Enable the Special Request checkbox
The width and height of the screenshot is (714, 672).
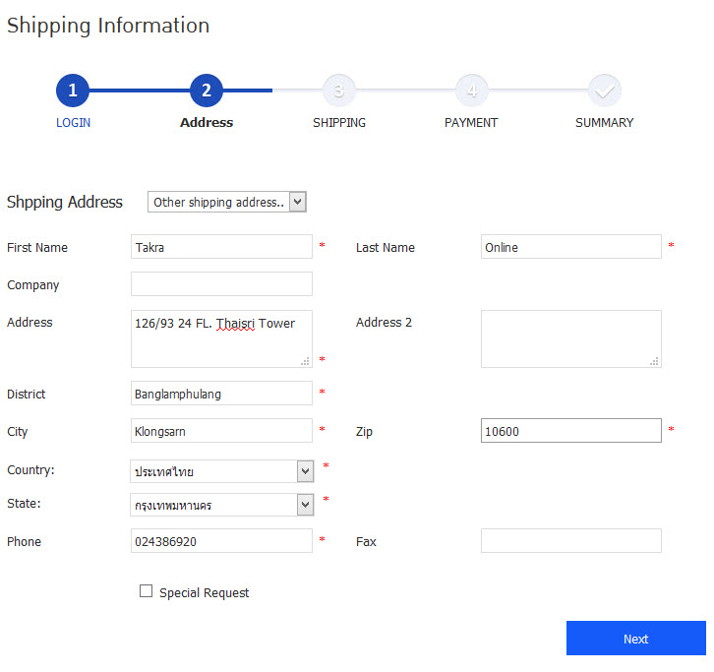point(147,591)
